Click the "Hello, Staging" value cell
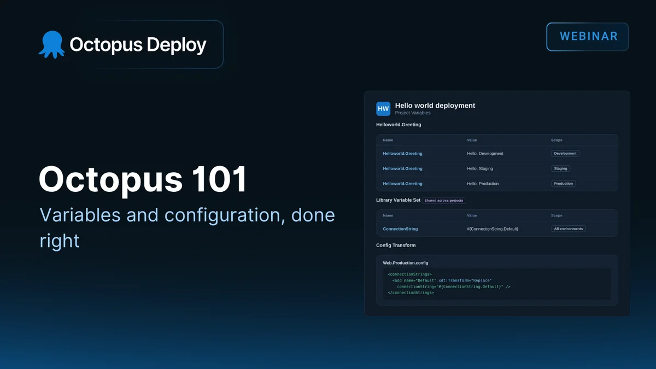 (480, 168)
